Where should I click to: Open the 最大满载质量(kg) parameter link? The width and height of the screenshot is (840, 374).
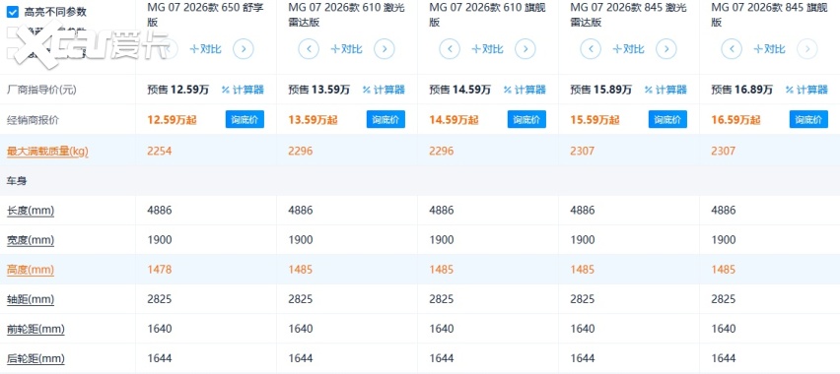(47, 152)
